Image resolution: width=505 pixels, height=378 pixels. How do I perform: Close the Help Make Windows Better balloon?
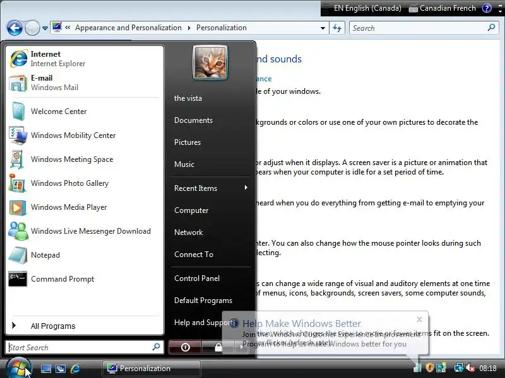click(419, 319)
